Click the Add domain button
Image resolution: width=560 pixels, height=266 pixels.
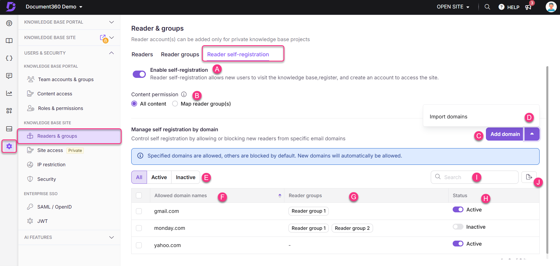pyautogui.click(x=505, y=134)
